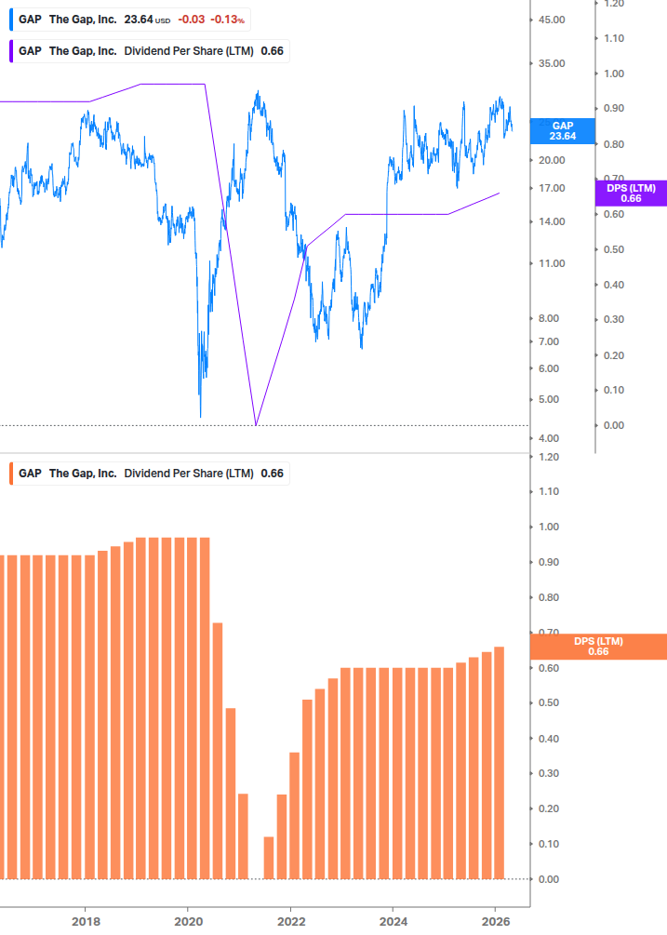Click the -0.03 change value in legend
The height and width of the screenshot is (935, 667).
[x=192, y=20]
